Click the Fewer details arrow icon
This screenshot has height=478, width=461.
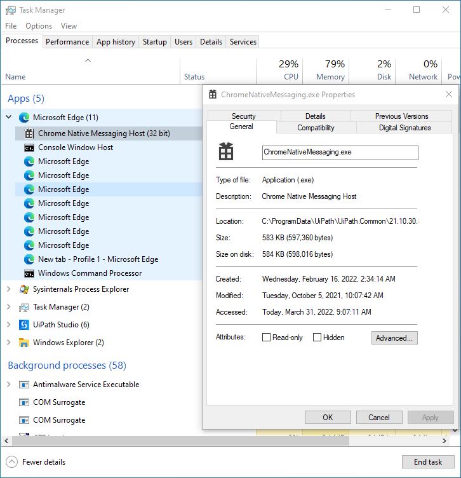point(11,462)
